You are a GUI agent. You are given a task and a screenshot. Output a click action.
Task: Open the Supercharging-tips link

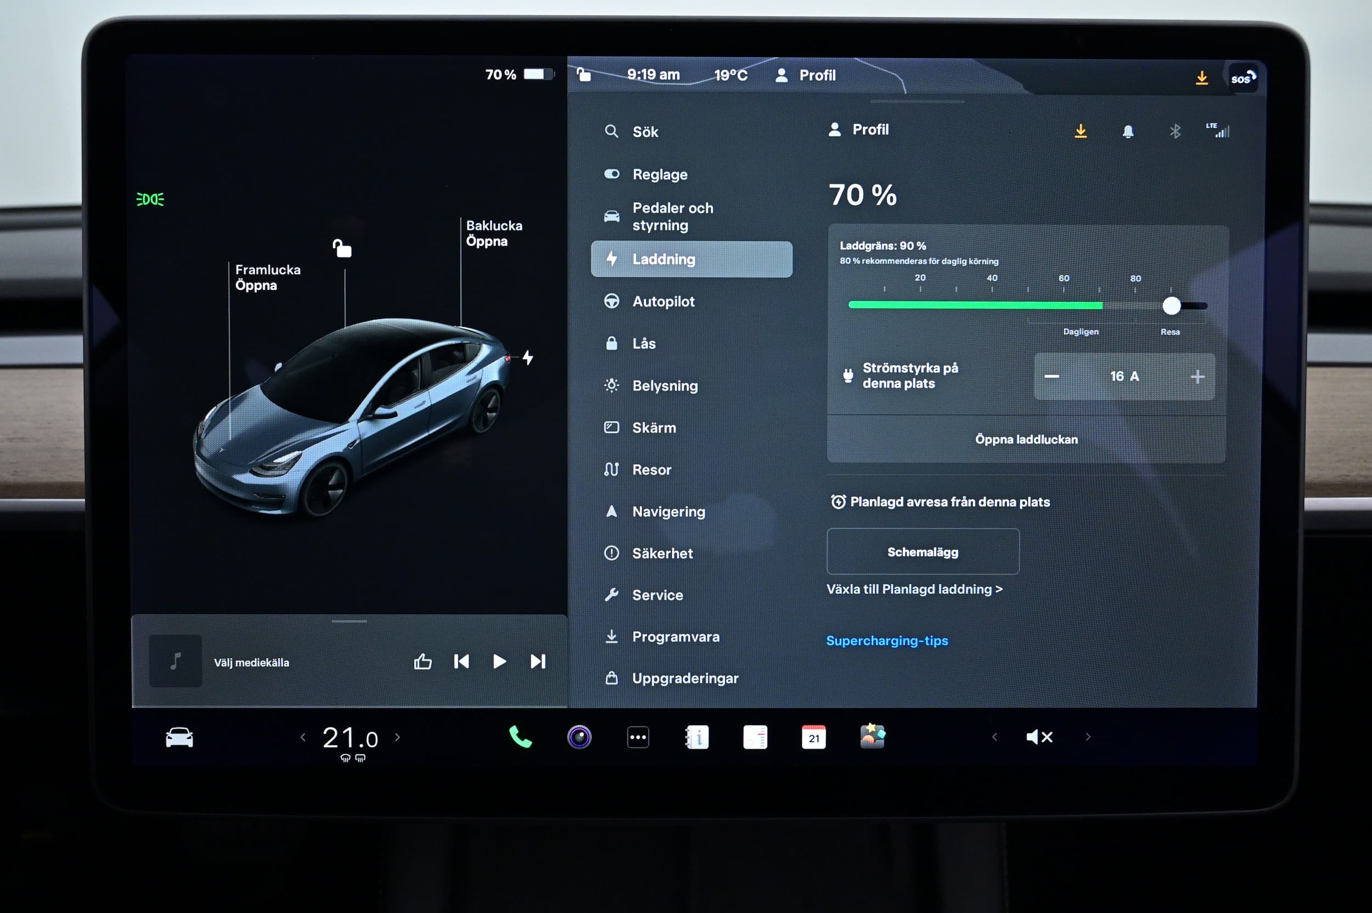(x=887, y=641)
